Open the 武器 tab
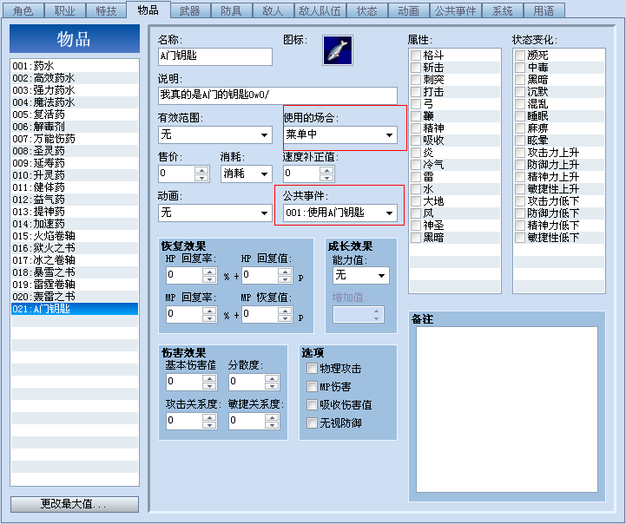 189,10
